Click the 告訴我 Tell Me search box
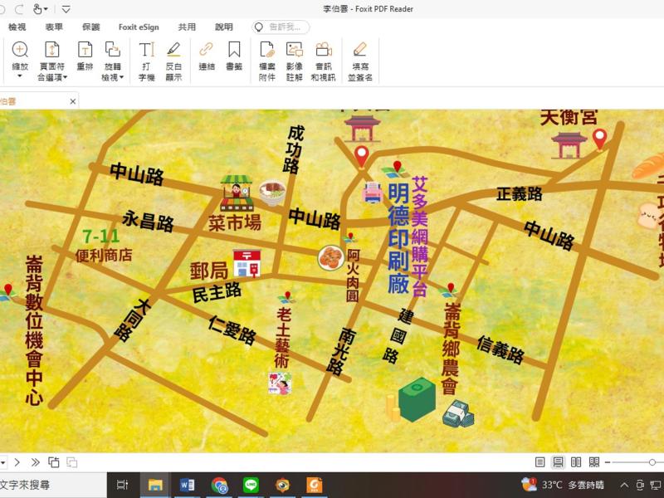The image size is (664, 498). click(x=282, y=26)
